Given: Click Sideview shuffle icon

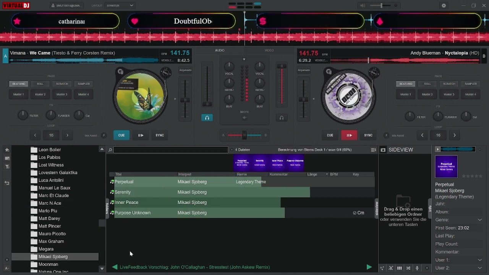Looking at the screenshot, I should 408,268.
